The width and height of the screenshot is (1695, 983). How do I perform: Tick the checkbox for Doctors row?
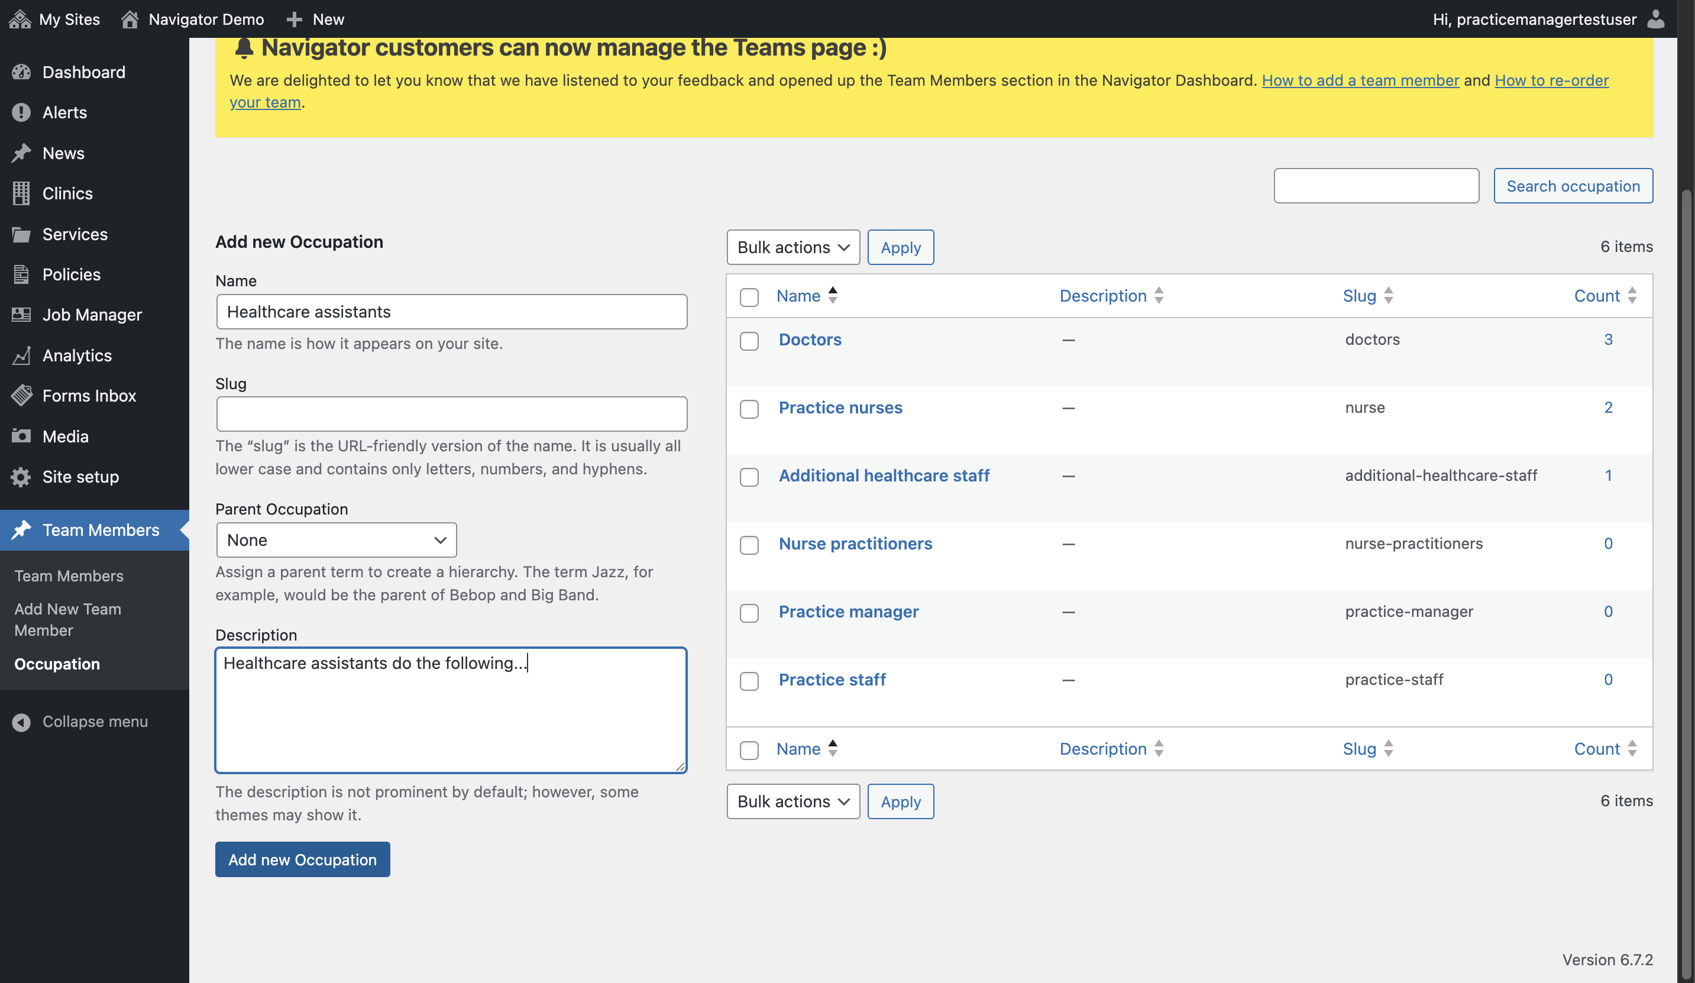tap(749, 341)
